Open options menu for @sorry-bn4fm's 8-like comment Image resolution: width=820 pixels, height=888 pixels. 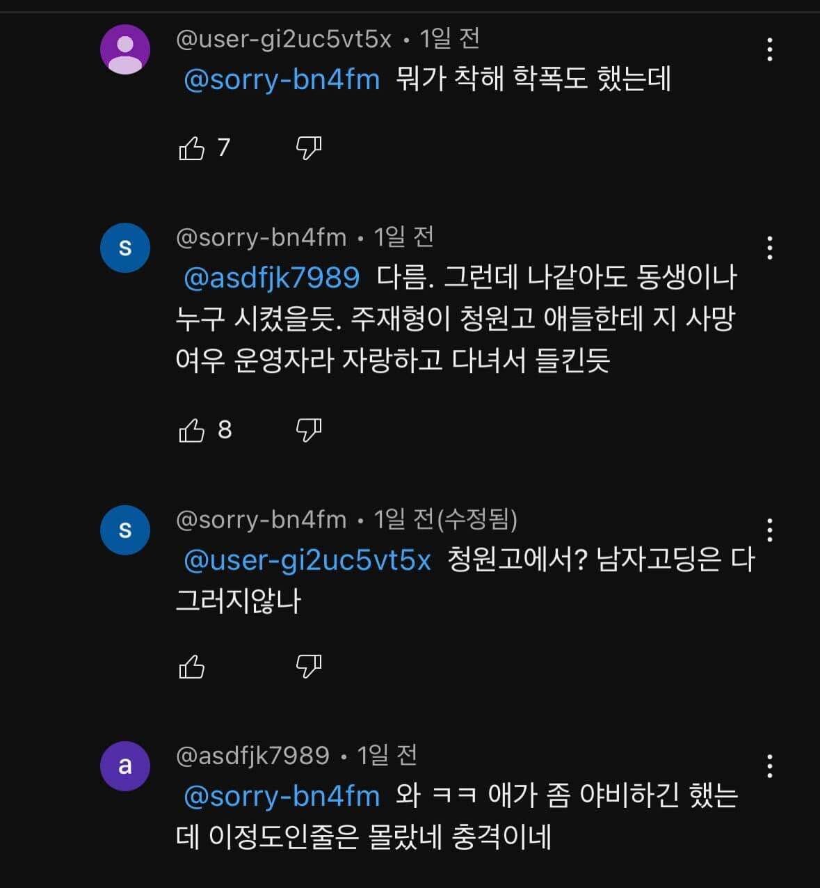pos(769,247)
